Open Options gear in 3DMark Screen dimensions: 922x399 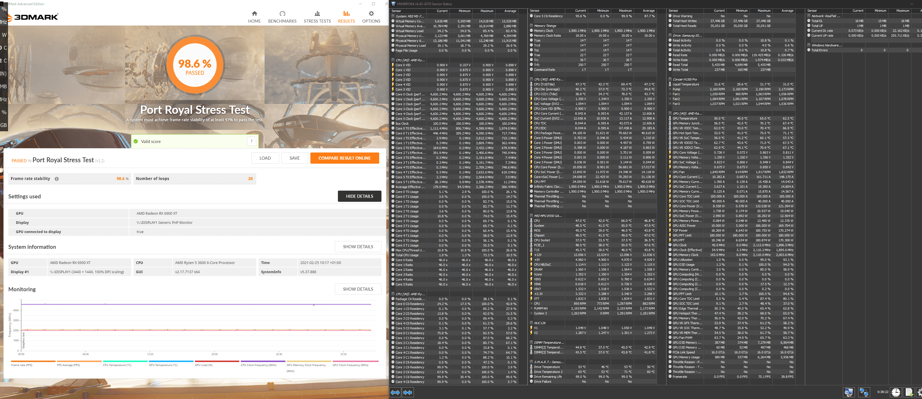coord(371,13)
